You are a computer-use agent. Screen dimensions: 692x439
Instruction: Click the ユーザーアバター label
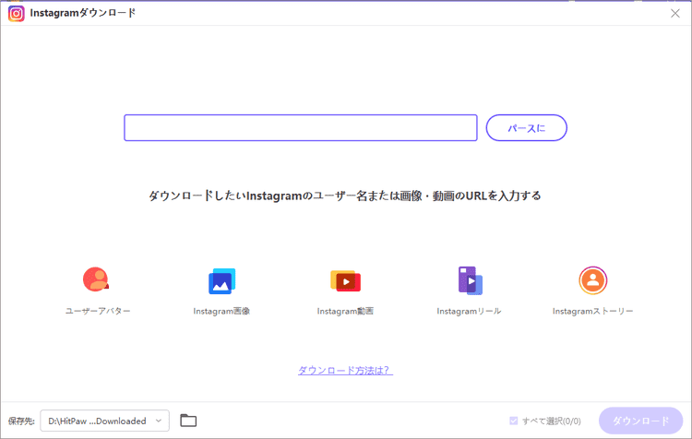(x=98, y=311)
